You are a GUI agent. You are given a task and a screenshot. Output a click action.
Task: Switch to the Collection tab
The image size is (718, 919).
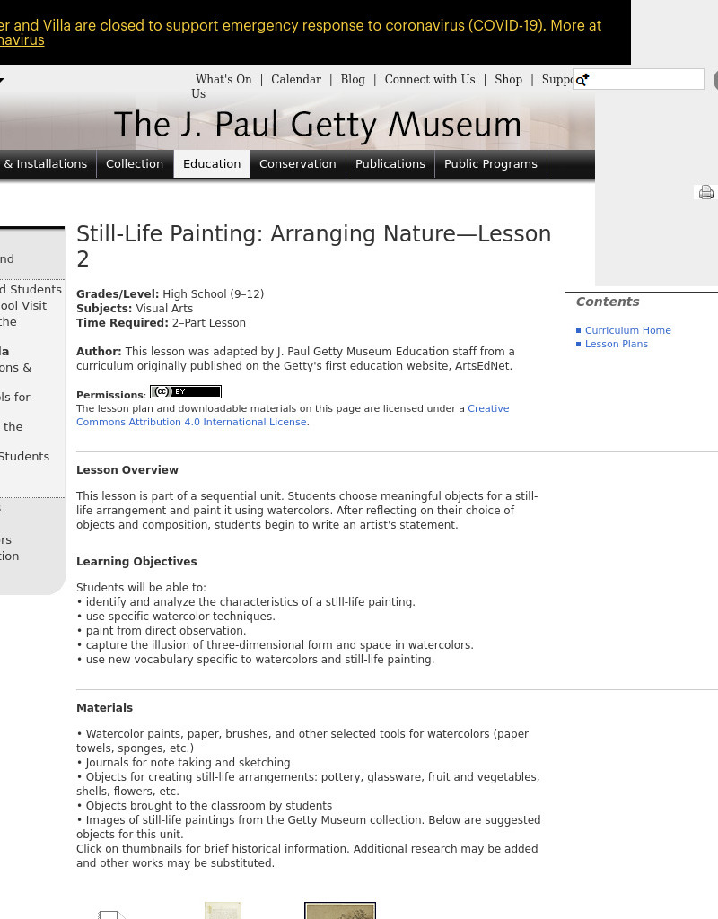135,164
